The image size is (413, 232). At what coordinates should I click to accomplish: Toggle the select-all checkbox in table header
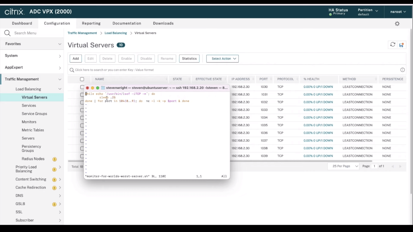[82, 79]
